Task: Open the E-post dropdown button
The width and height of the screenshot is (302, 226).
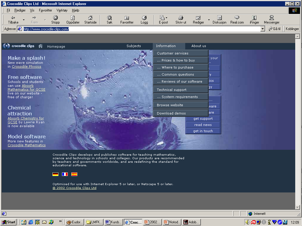Action: 166,18
